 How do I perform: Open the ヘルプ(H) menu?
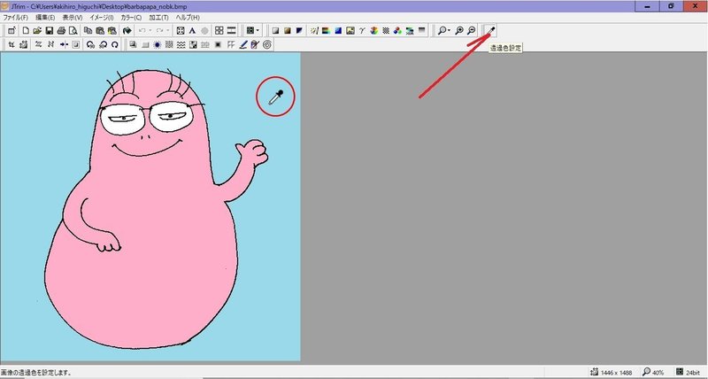click(188, 18)
